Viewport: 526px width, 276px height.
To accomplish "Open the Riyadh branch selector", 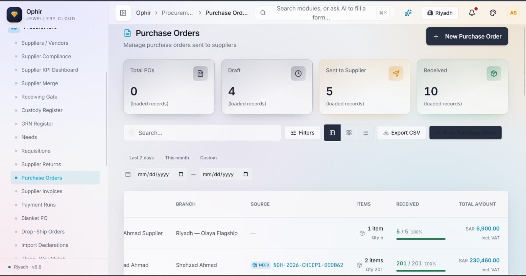I will click(440, 13).
